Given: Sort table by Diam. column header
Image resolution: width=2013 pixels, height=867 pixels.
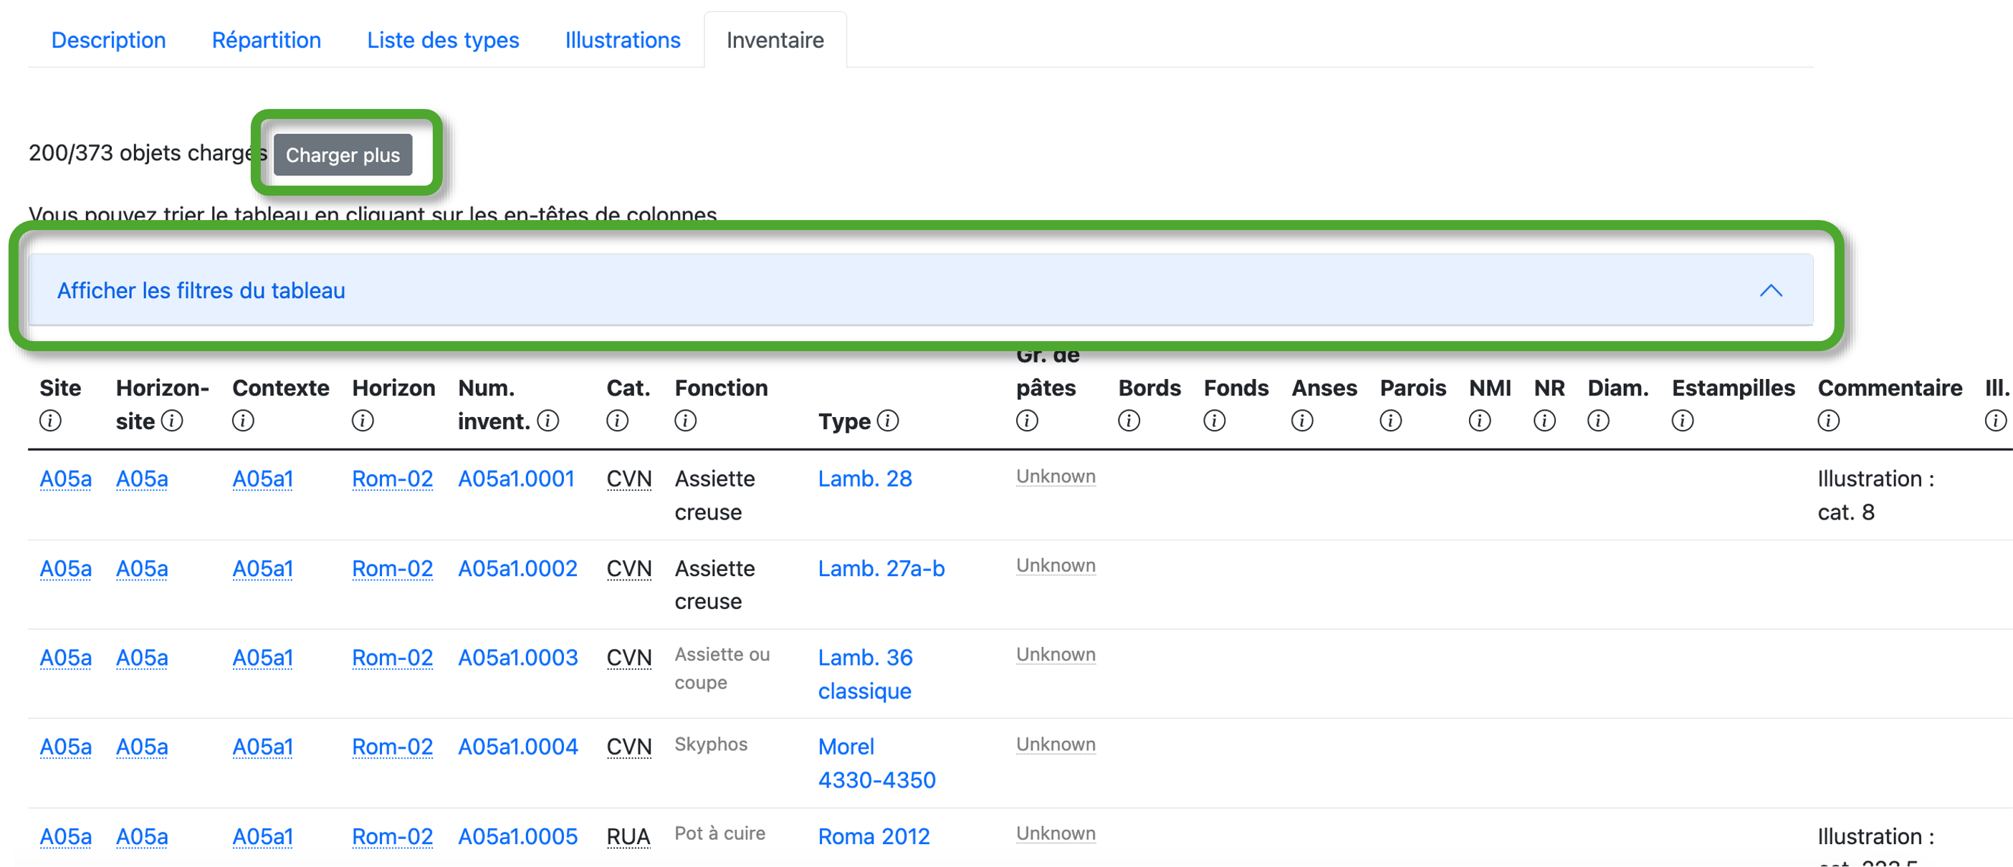Looking at the screenshot, I should pyautogui.click(x=1617, y=388).
